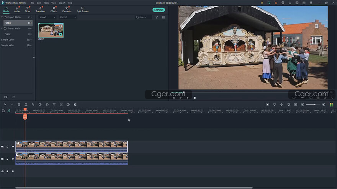The height and width of the screenshot is (189, 337).
Task: Open the Edit menu
Action: (39, 3)
